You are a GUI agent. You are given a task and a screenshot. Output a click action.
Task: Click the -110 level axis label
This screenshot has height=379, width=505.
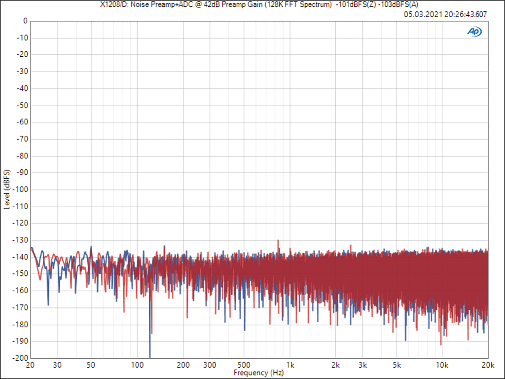20,207
